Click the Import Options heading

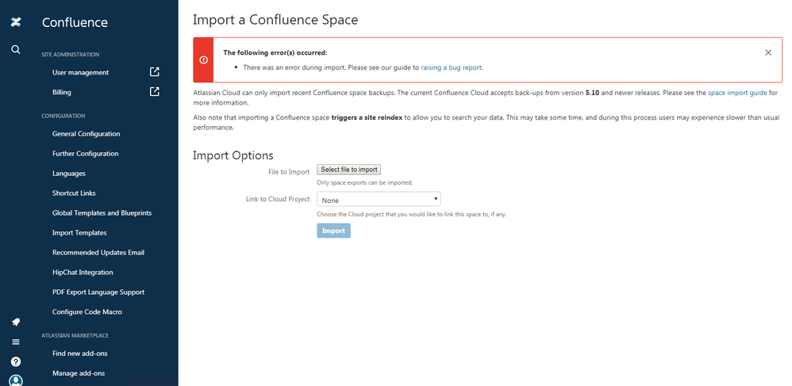click(233, 155)
